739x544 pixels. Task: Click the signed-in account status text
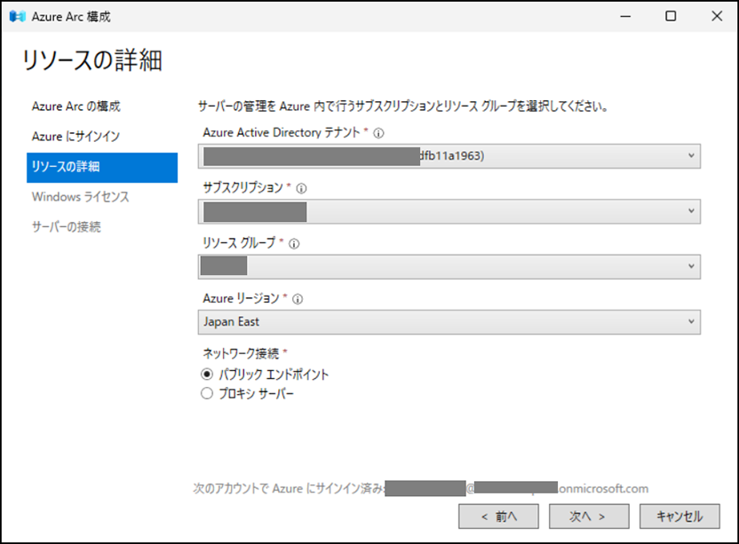[420, 489]
